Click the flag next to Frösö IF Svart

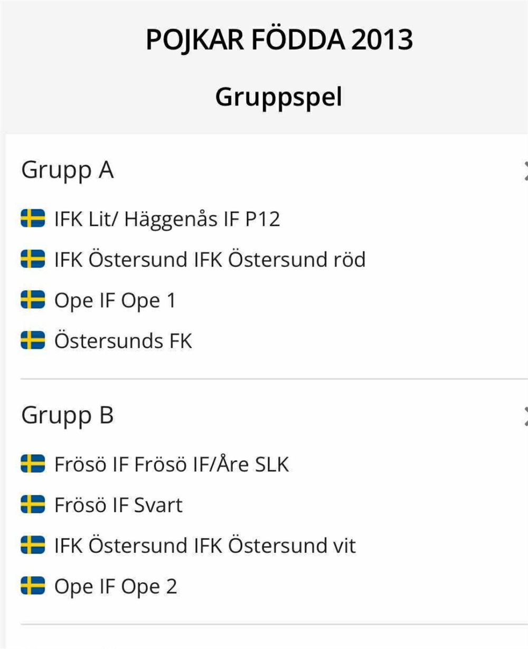click(33, 505)
